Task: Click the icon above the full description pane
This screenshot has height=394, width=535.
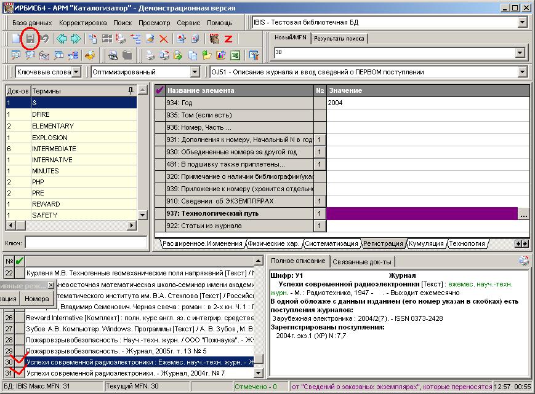Action: [x=523, y=261]
